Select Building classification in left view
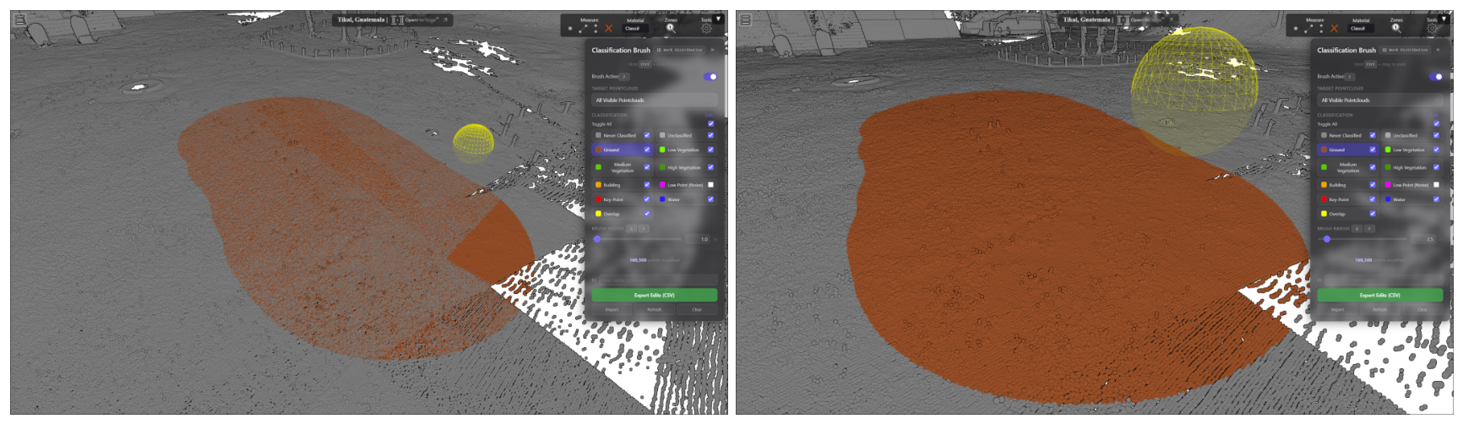The image size is (1463, 424). (x=622, y=185)
